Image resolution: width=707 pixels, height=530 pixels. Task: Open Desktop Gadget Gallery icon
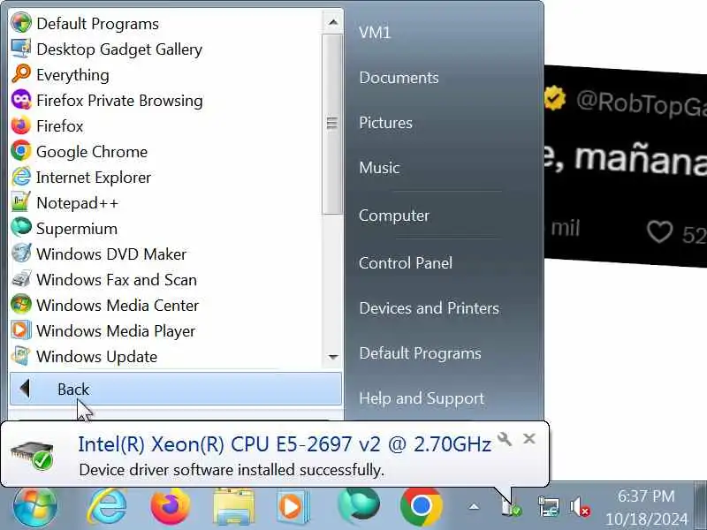(20, 49)
